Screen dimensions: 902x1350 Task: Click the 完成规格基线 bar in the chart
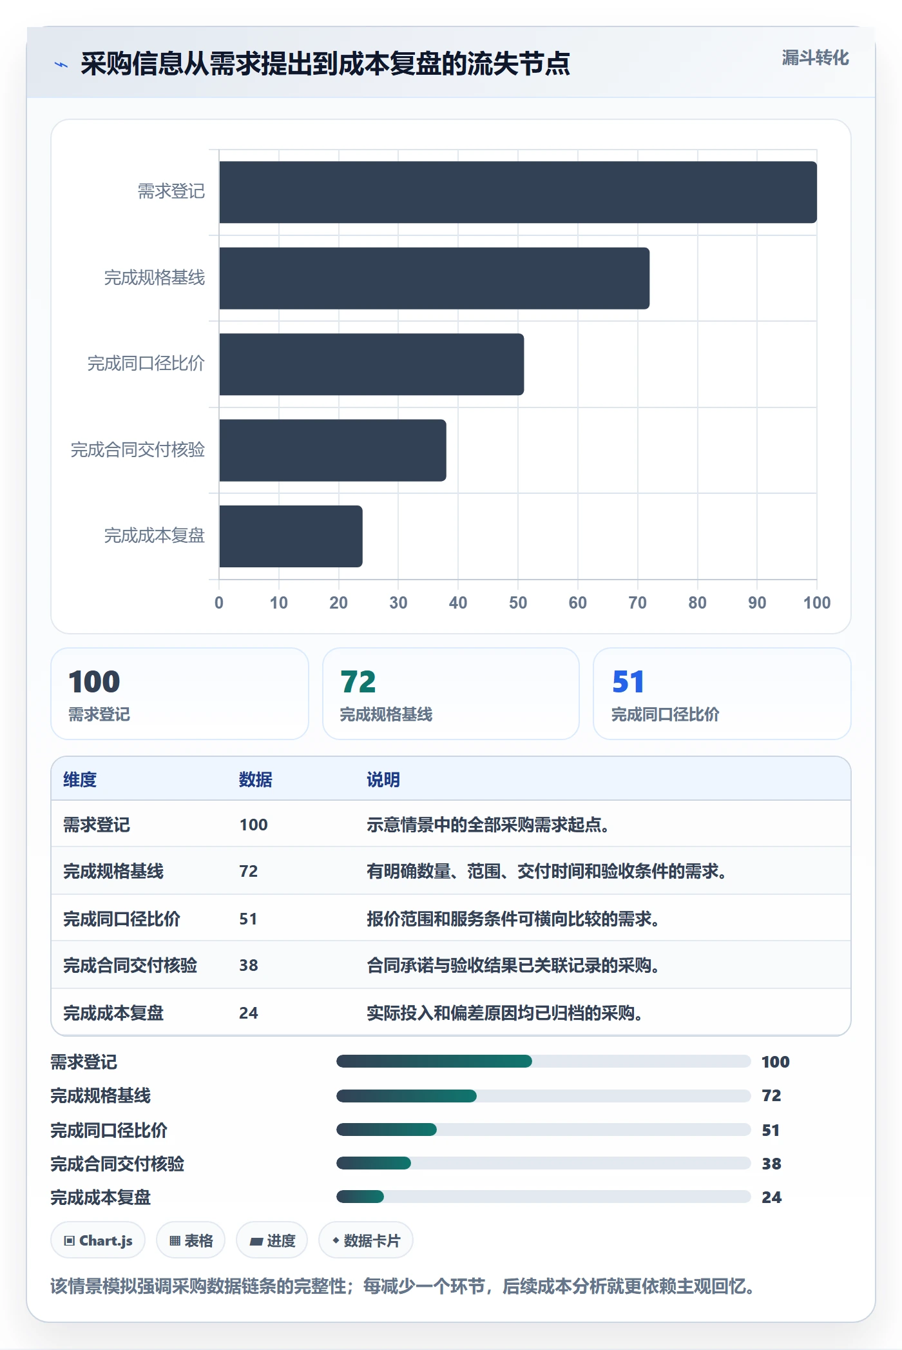coord(434,279)
